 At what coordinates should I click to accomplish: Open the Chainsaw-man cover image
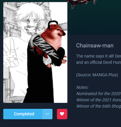(35, 52)
